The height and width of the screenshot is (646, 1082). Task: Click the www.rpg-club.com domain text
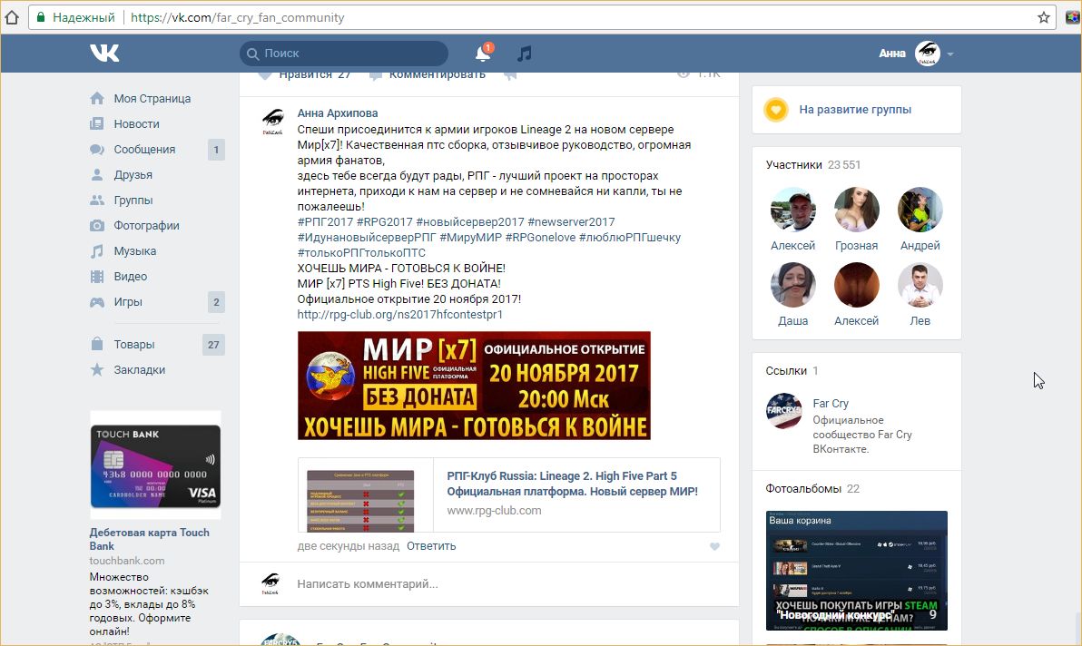tap(494, 511)
